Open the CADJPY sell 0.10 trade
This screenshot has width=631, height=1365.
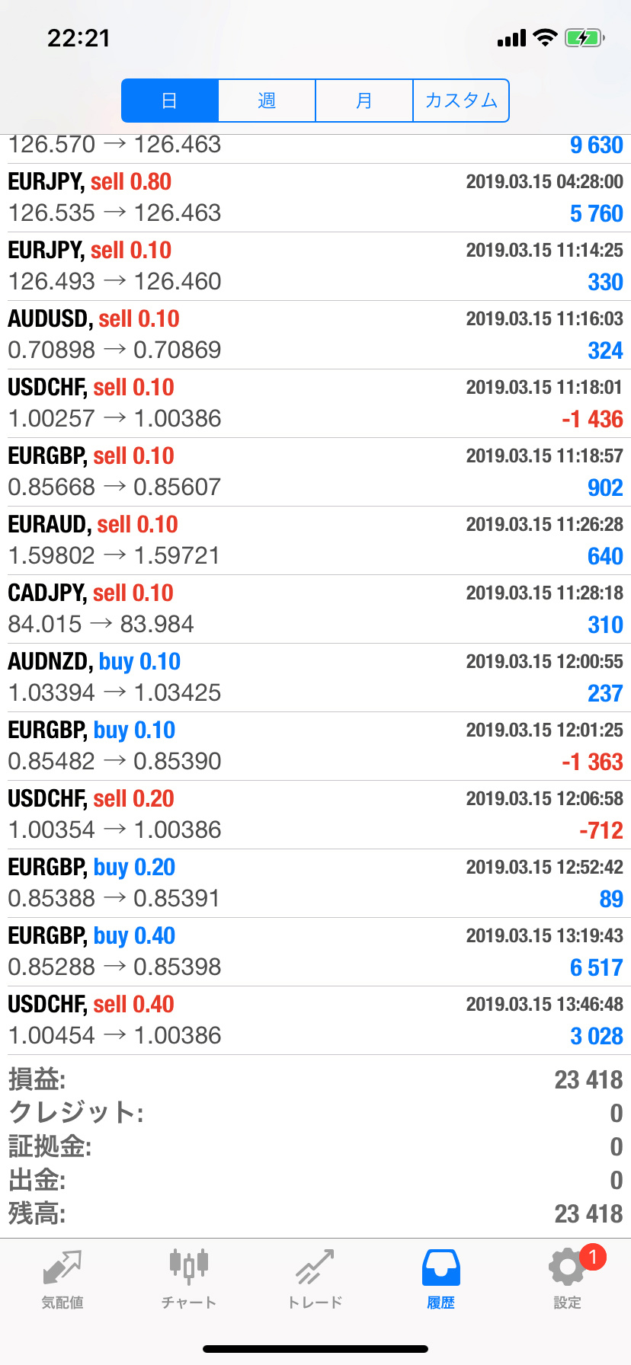tap(315, 609)
